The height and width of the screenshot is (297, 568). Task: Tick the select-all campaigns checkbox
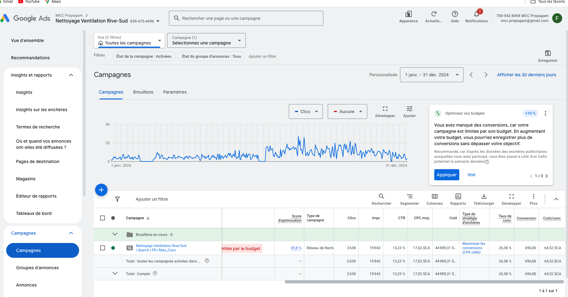pyautogui.click(x=103, y=218)
